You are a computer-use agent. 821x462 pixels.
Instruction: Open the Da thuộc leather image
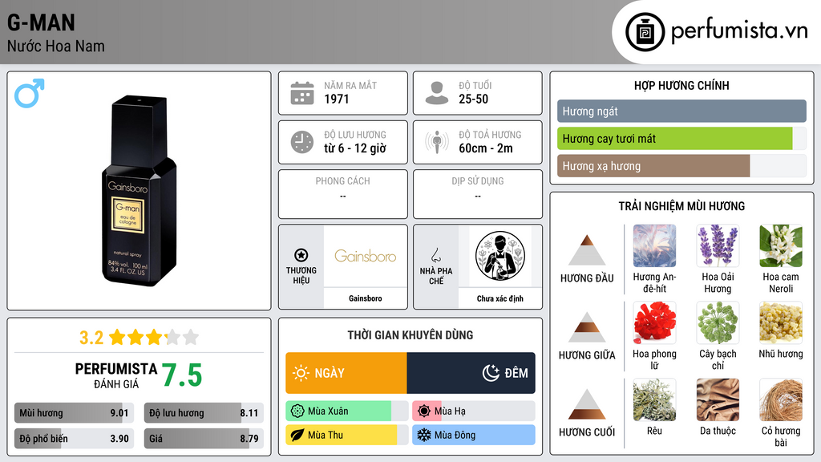(718, 399)
